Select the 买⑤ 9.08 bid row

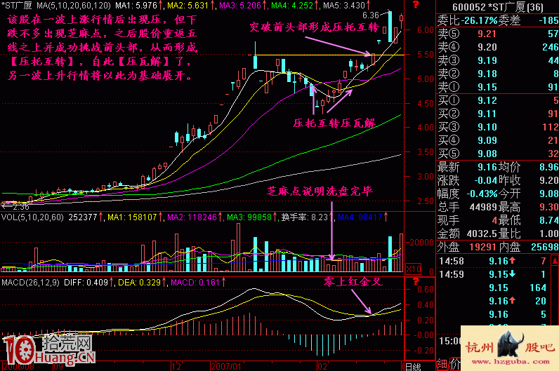pyautogui.click(x=498, y=154)
